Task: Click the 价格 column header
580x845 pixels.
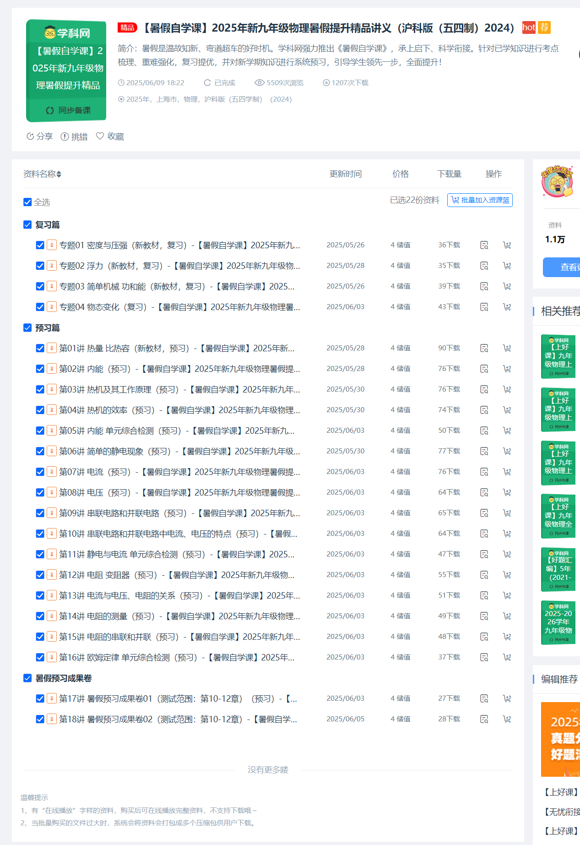Action: pos(401,174)
